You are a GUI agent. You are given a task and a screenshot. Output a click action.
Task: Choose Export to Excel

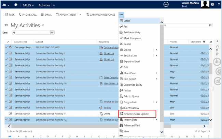[139, 62]
